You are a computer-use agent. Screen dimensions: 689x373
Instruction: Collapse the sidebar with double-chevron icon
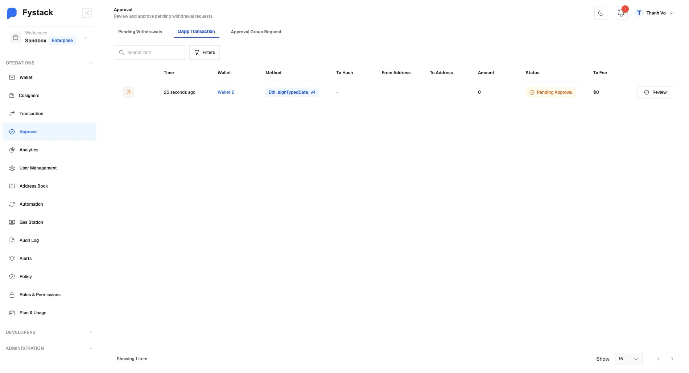tap(87, 13)
